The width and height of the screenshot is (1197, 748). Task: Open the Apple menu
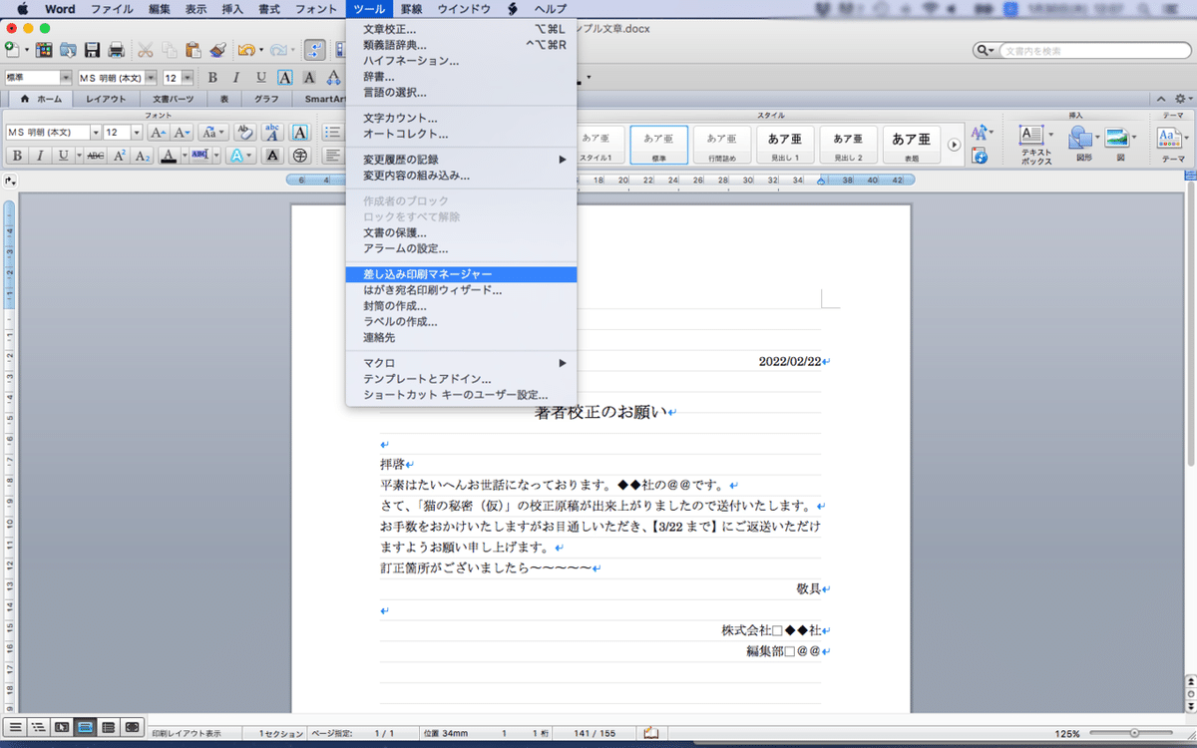point(23,9)
